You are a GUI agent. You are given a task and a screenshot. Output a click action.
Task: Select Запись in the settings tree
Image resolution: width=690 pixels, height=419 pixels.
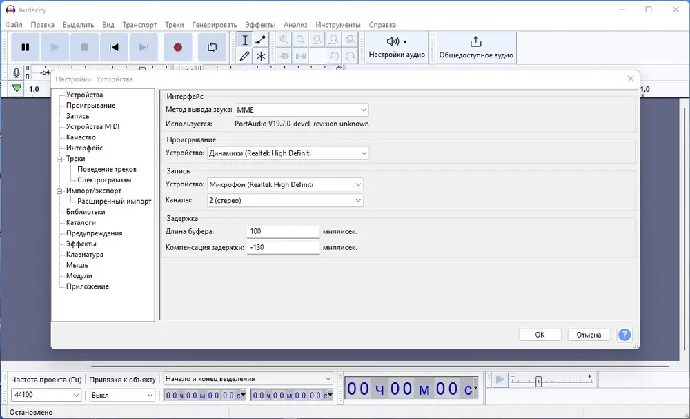tap(77, 116)
